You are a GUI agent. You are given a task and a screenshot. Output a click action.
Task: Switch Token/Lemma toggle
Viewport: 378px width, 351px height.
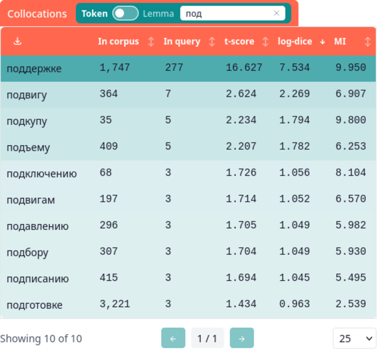125,13
